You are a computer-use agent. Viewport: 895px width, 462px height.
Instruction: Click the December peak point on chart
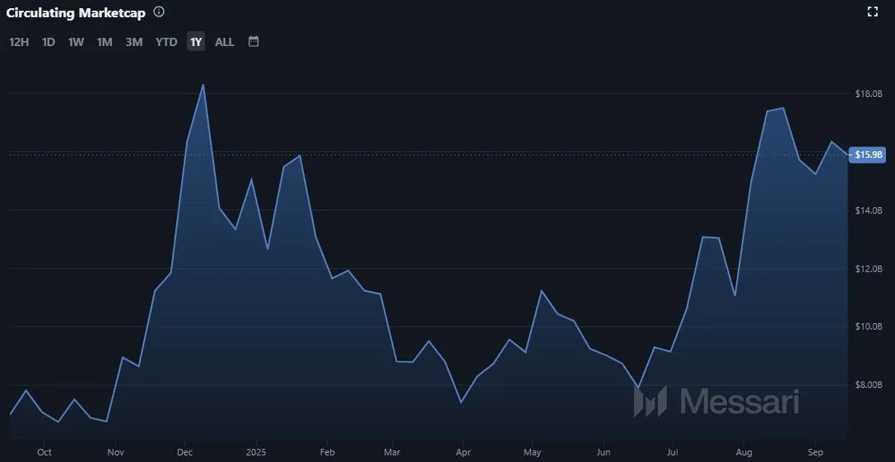203,85
